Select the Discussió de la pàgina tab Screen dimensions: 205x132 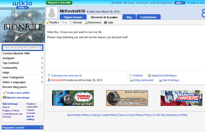[x=104, y=17]
